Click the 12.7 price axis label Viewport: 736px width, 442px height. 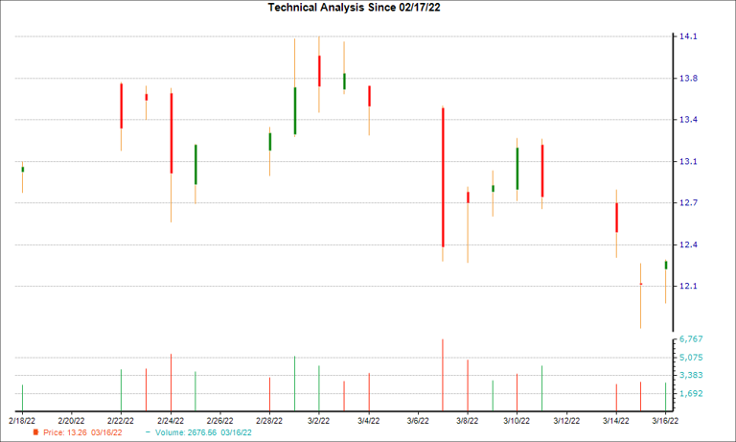pos(688,203)
